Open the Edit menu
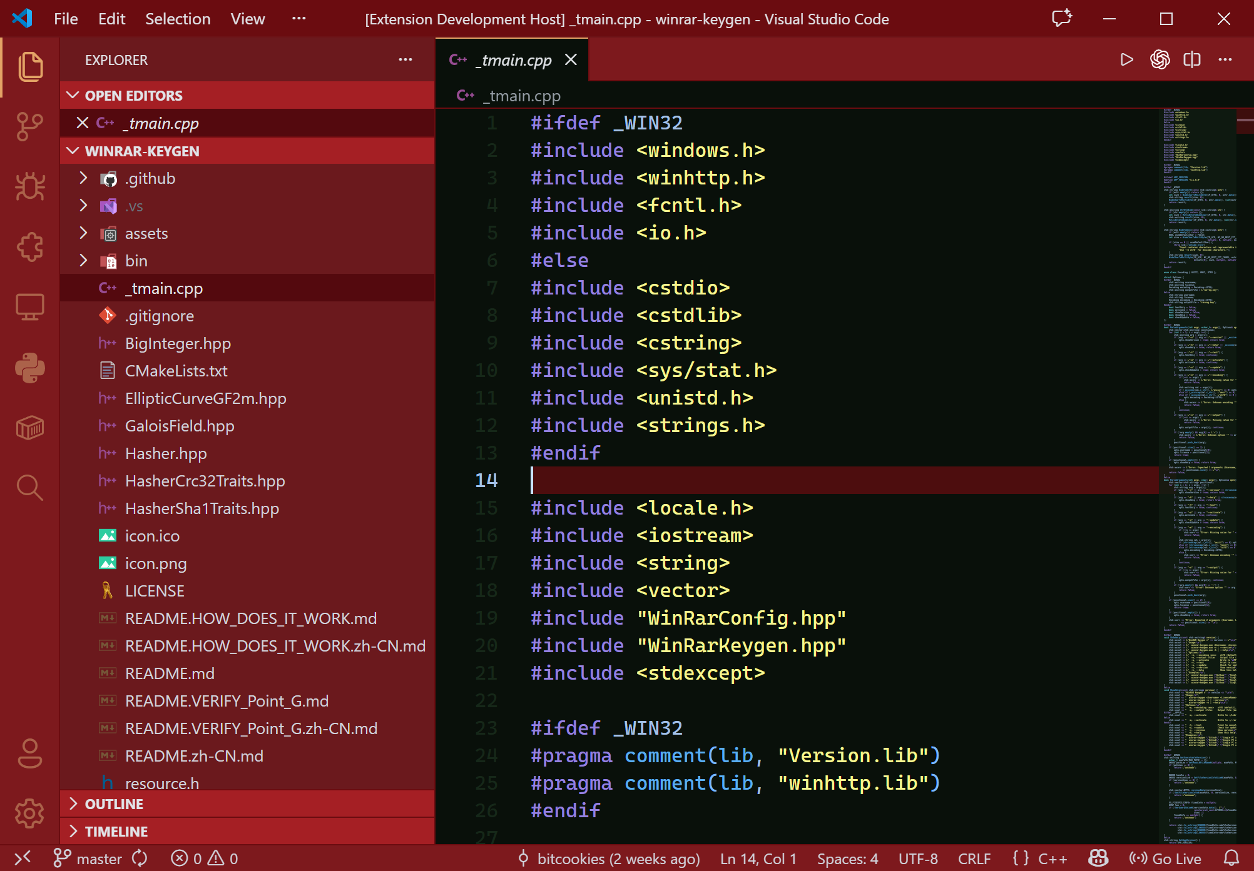 pyautogui.click(x=111, y=19)
